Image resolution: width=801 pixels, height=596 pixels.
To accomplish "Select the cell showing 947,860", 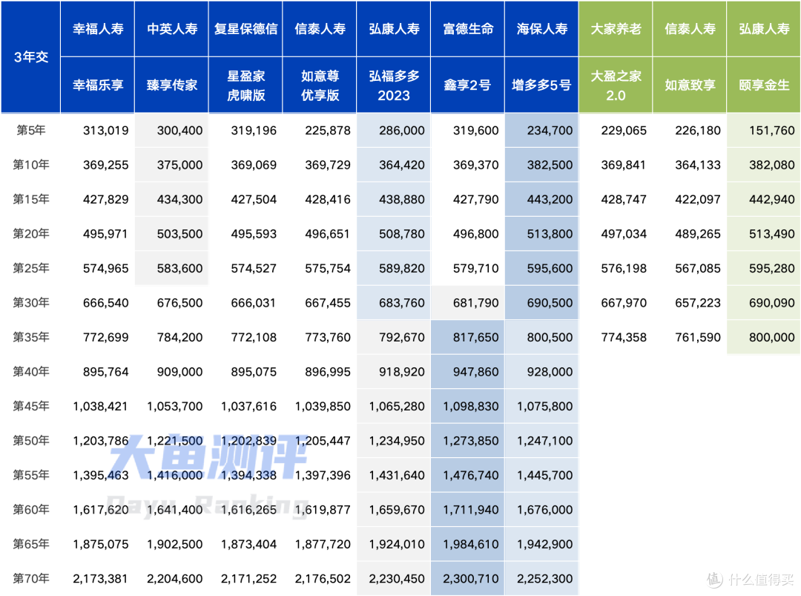I will (468, 372).
